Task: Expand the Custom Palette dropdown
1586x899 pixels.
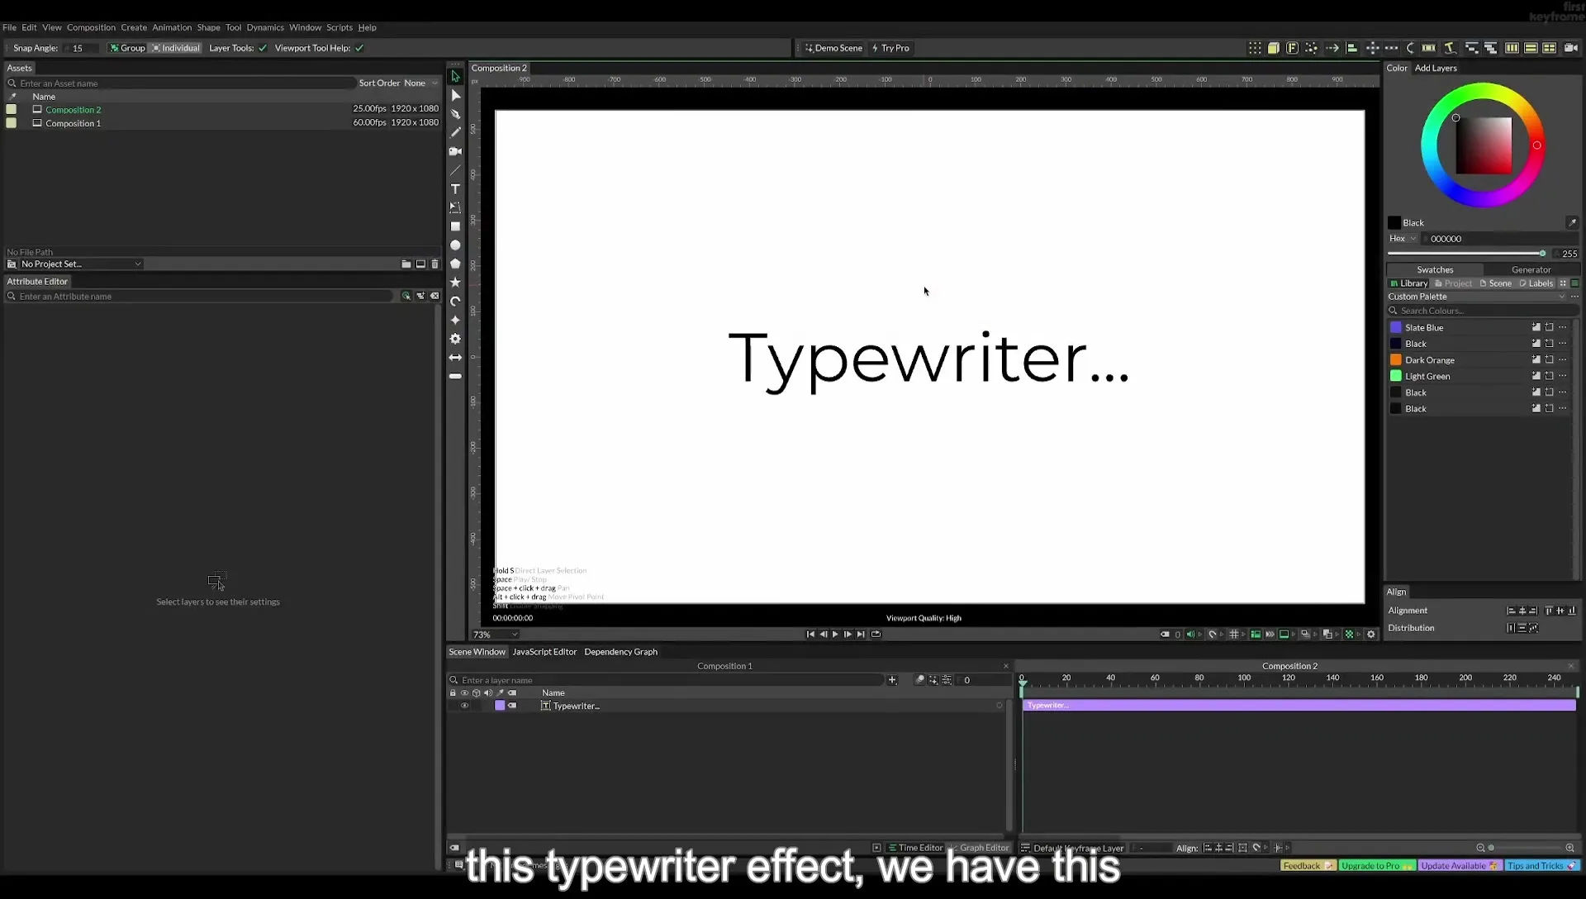Action: tap(1476, 297)
